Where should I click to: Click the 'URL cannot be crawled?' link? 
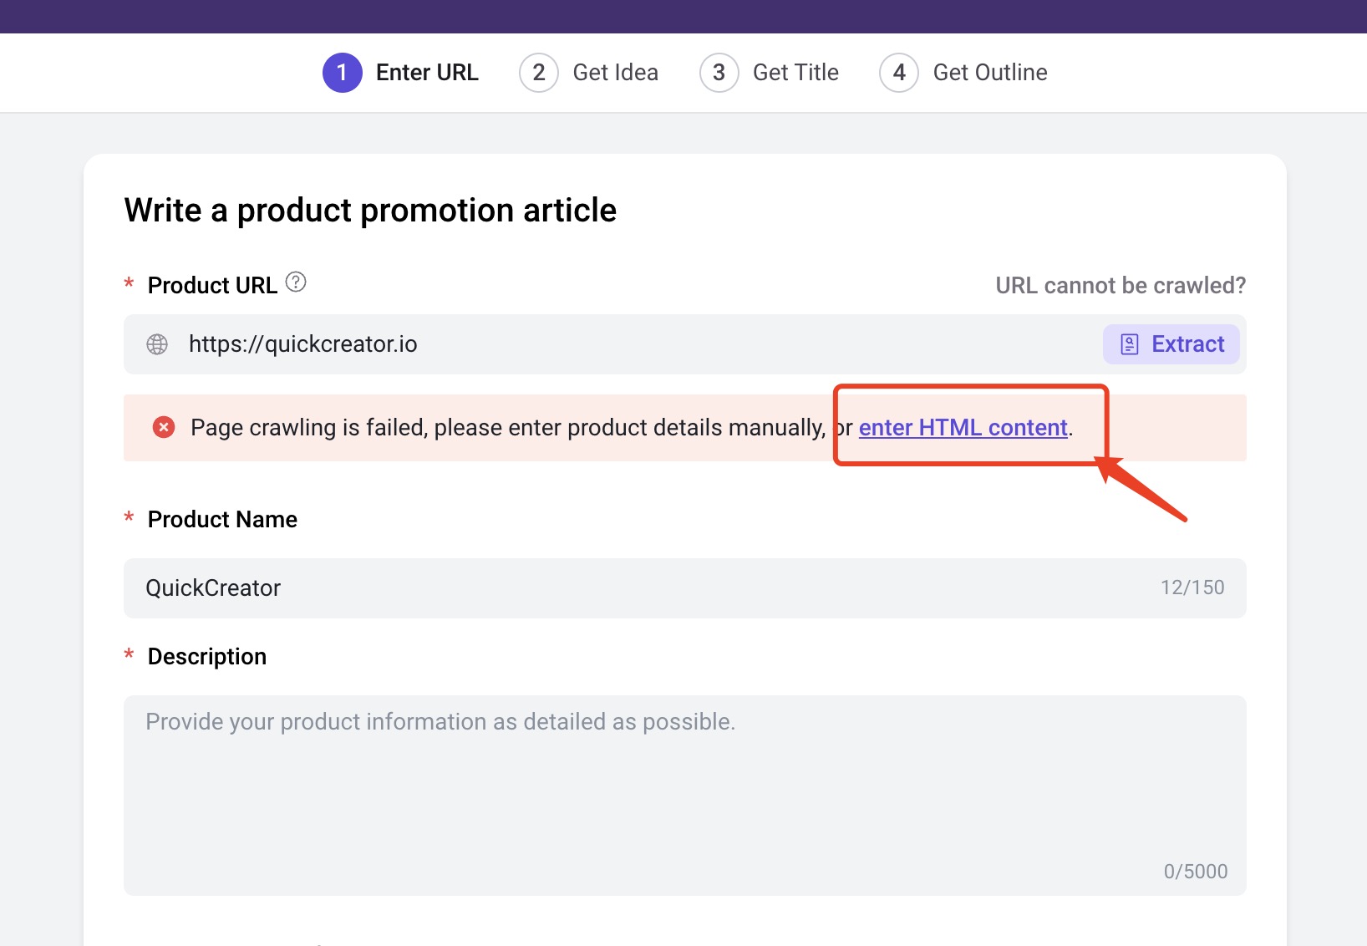pyautogui.click(x=1121, y=286)
